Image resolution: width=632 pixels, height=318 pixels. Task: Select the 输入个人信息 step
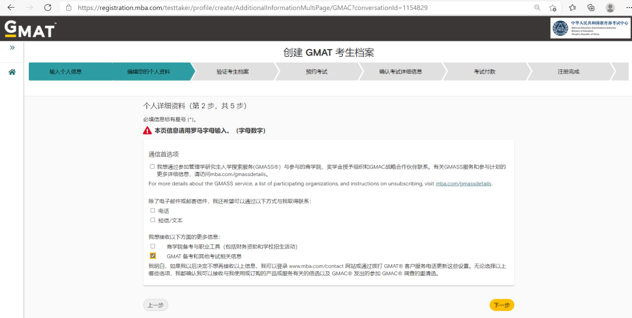point(66,72)
